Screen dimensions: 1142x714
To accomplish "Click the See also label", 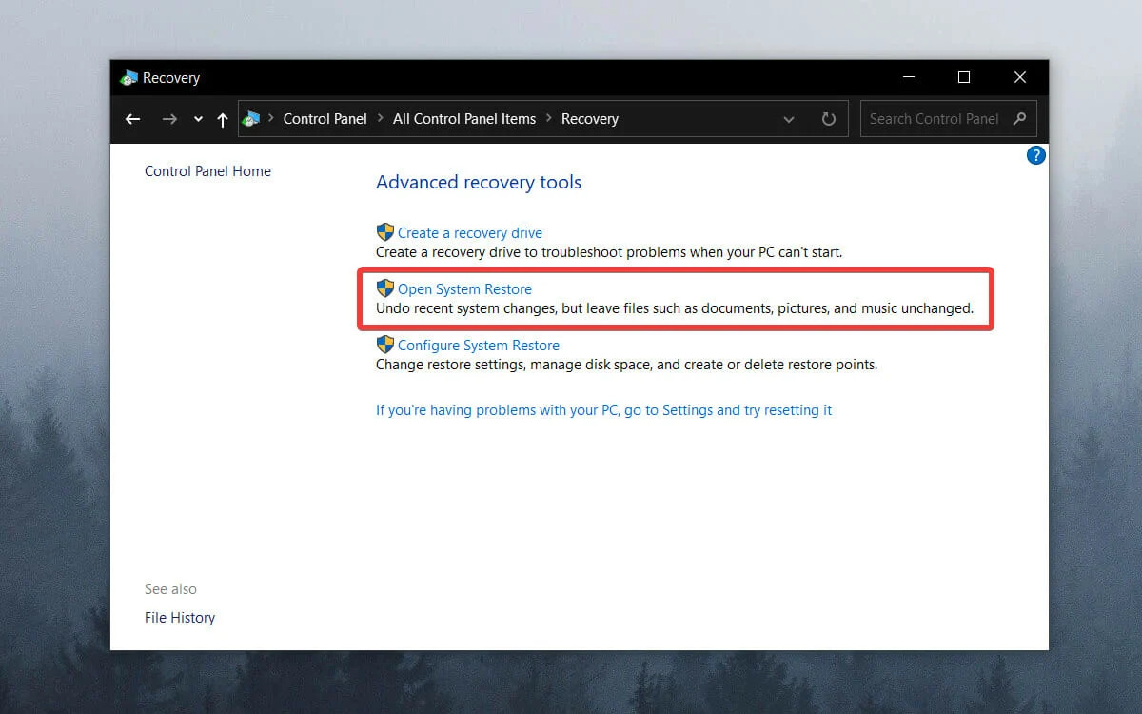I will click(170, 589).
